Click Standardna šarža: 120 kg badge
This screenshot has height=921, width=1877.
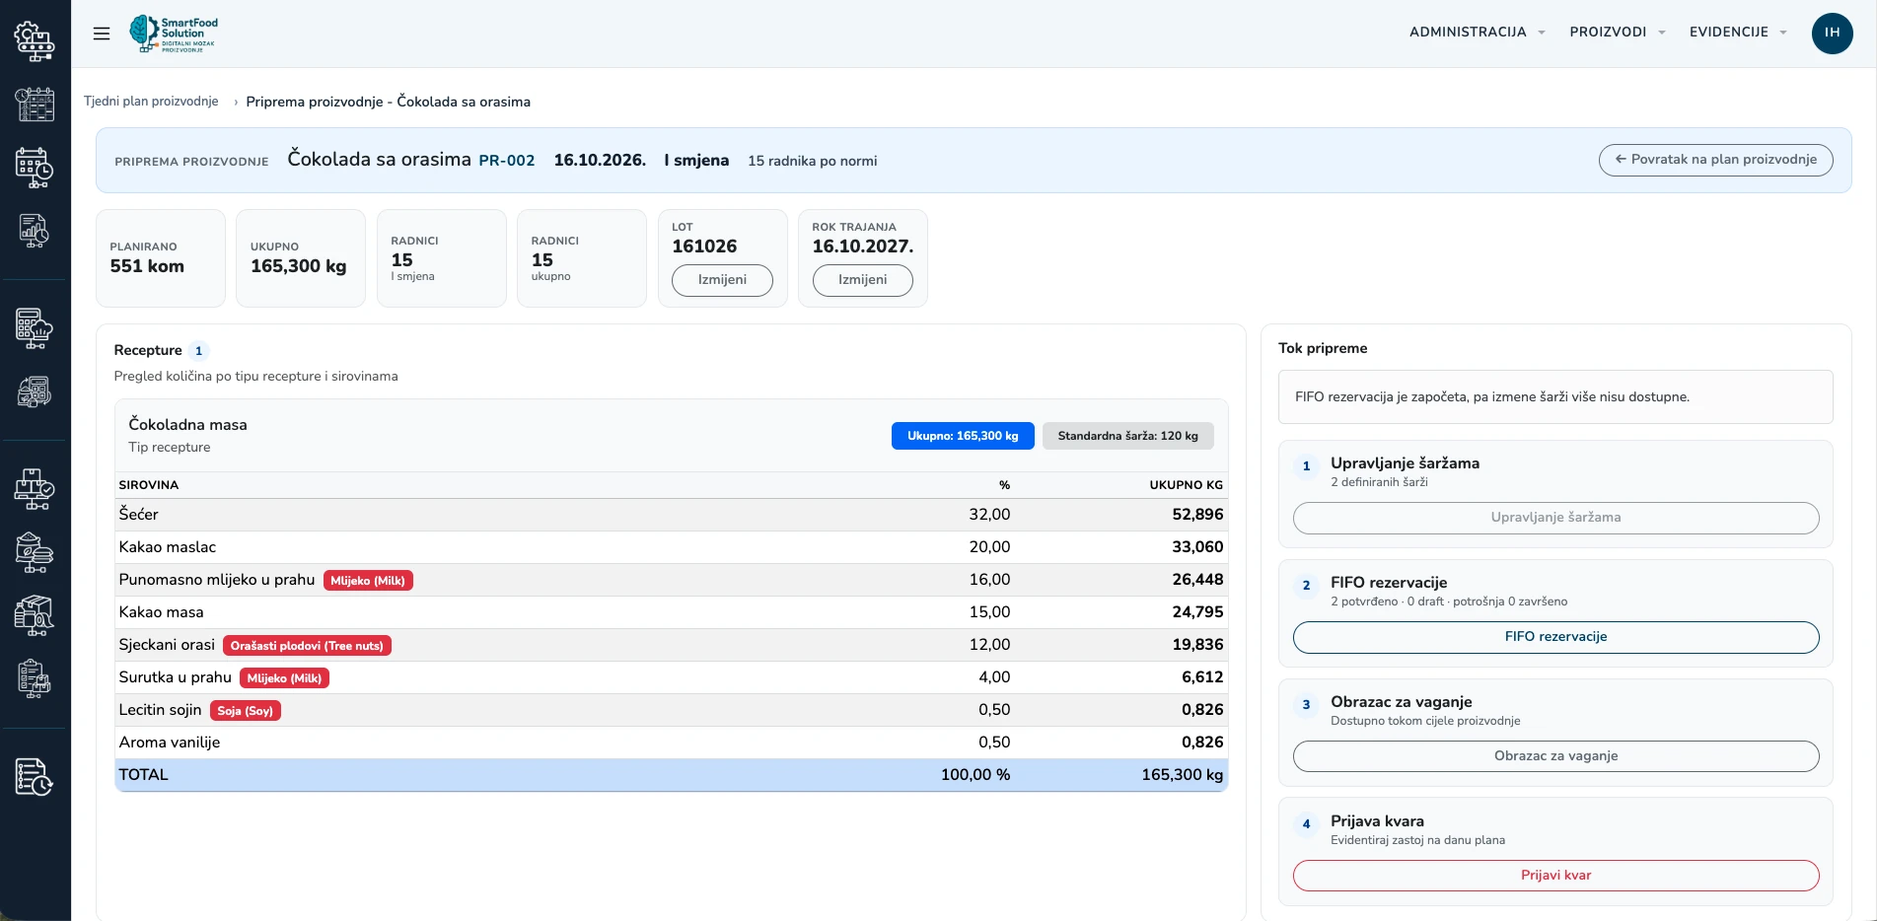coord(1127,436)
